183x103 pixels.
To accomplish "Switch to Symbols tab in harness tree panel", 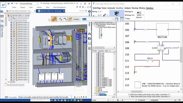I will pyautogui.click(x=101, y=51).
